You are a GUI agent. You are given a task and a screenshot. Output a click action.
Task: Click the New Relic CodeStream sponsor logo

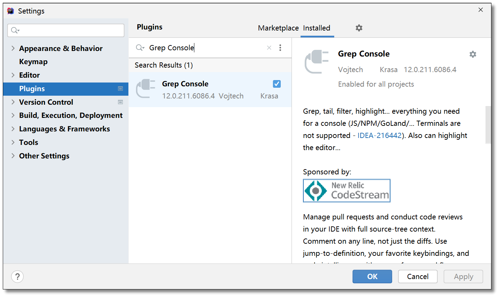[x=347, y=191]
